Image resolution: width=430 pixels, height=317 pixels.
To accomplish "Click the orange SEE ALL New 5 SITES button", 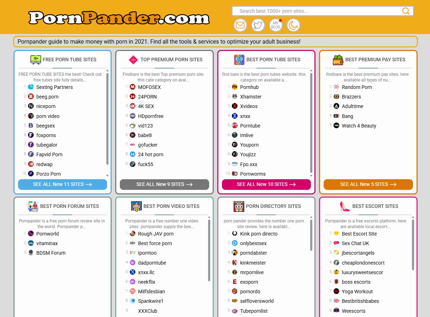I will 368,185.
